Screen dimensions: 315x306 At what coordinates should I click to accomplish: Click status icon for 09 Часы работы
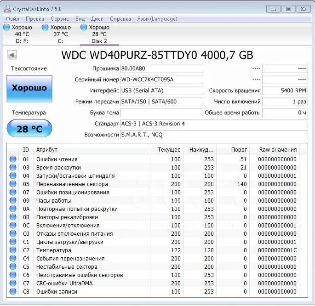click(x=13, y=200)
